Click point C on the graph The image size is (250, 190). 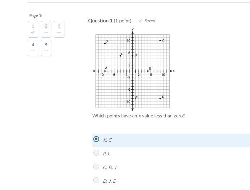tap(120, 56)
